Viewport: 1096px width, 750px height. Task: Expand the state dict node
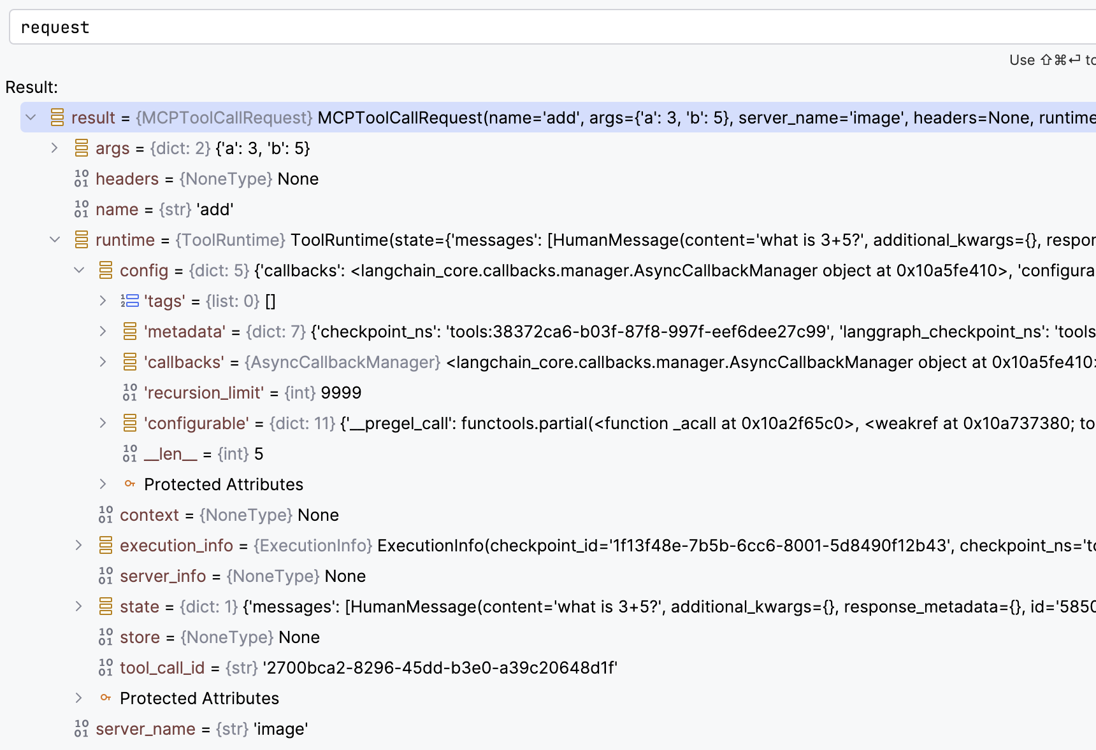pyautogui.click(x=79, y=607)
